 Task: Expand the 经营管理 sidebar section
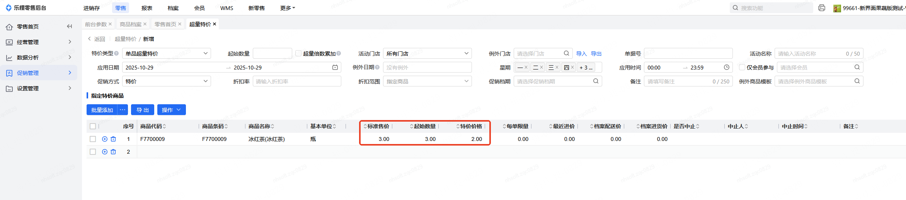[x=39, y=42]
